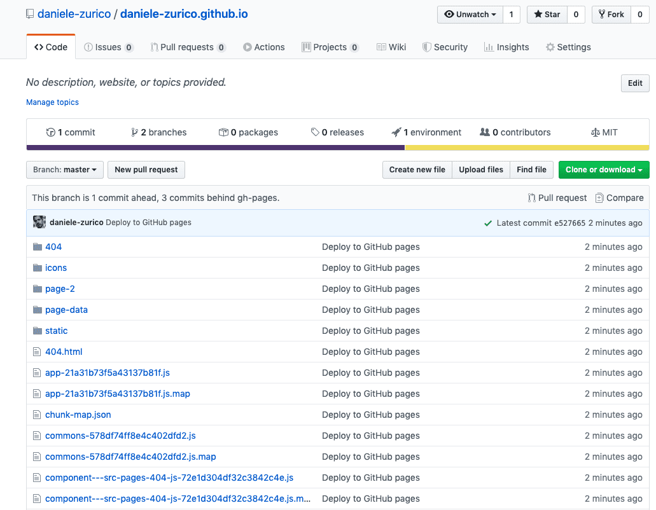656x510 pixels.
Task: Click the commit history clock icon
Action: point(51,132)
